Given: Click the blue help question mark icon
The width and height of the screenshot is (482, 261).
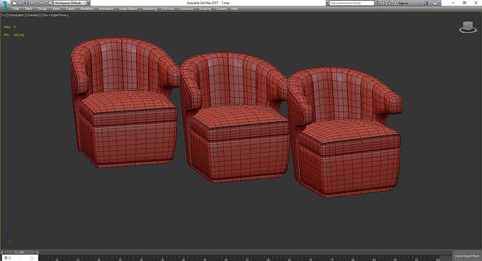Looking at the screenshot, I should 435,3.
